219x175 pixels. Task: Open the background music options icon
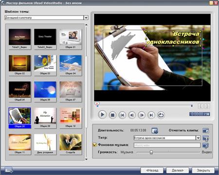pos(206,145)
